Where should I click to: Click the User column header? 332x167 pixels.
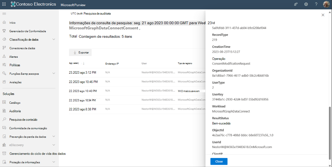[144, 64]
